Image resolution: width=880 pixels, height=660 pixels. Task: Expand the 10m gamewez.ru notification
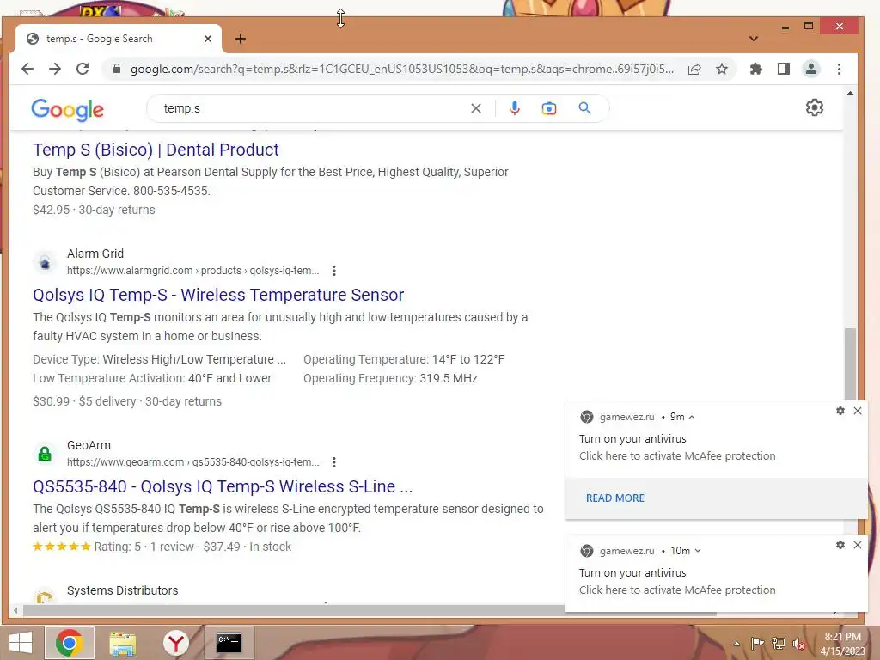(698, 551)
